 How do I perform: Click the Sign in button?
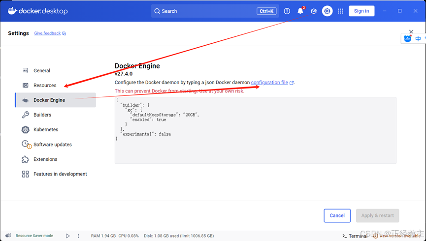(x=361, y=11)
